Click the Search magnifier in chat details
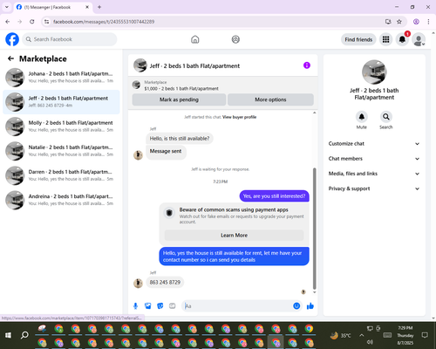436x349 pixels. point(386,117)
